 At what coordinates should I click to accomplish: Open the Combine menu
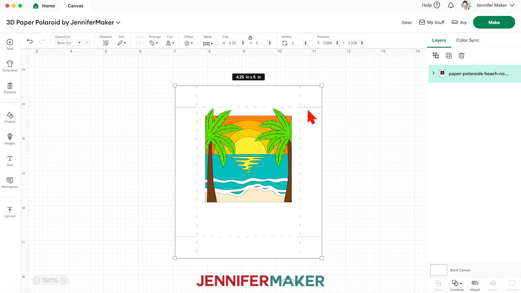[457, 285]
